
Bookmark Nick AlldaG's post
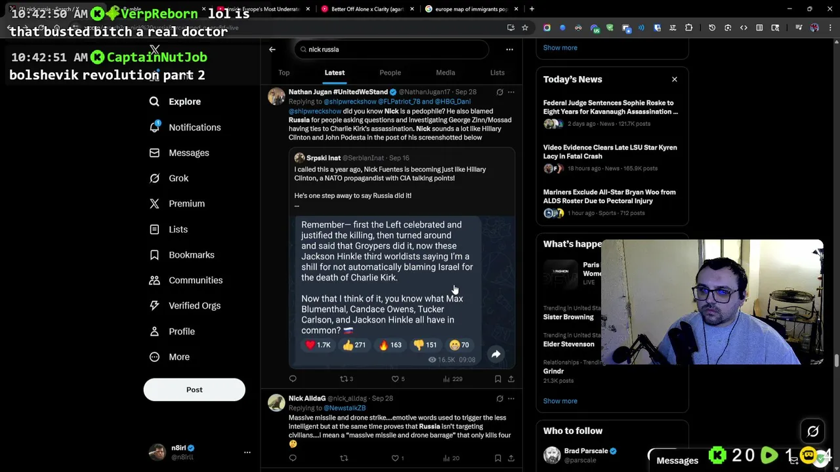tap(497, 458)
